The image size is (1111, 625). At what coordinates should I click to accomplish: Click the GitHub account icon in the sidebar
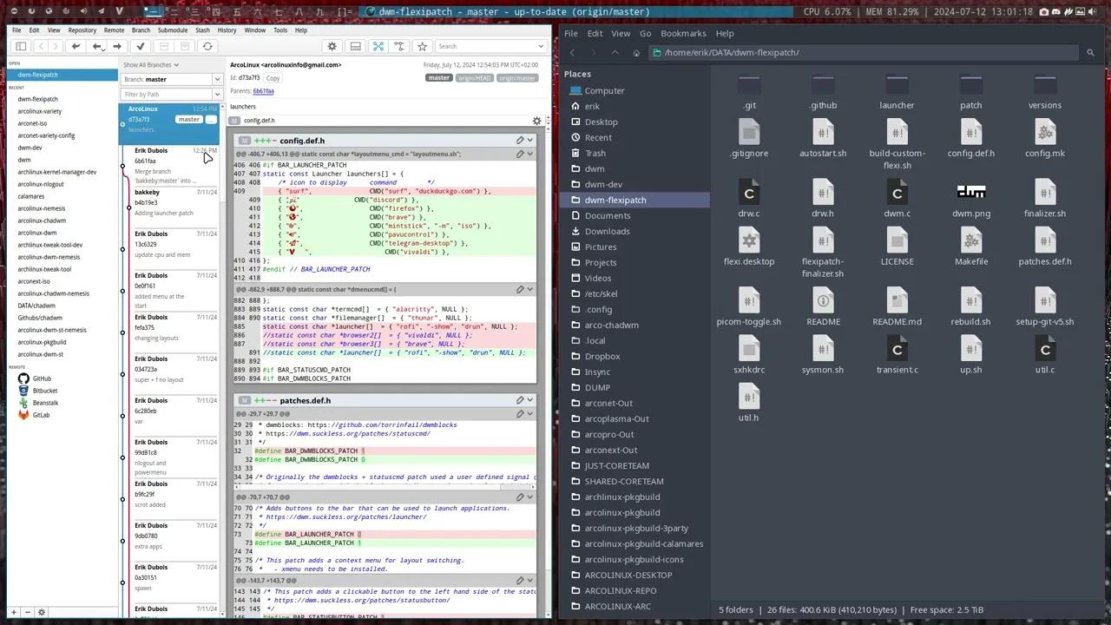coord(23,378)
